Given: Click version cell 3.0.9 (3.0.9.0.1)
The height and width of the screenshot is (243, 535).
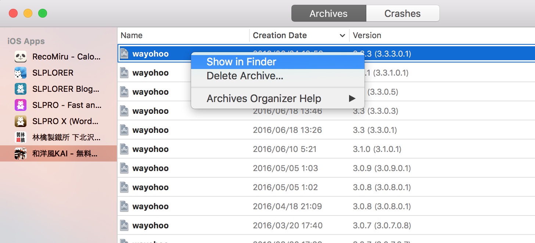Looking at the screenshot, I should point(382,168).
